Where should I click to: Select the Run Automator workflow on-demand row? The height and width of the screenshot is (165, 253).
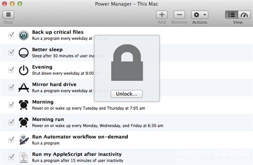[126, 140]
